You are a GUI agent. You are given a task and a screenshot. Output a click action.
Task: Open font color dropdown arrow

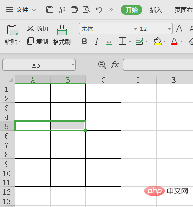[x=181, y=41]
